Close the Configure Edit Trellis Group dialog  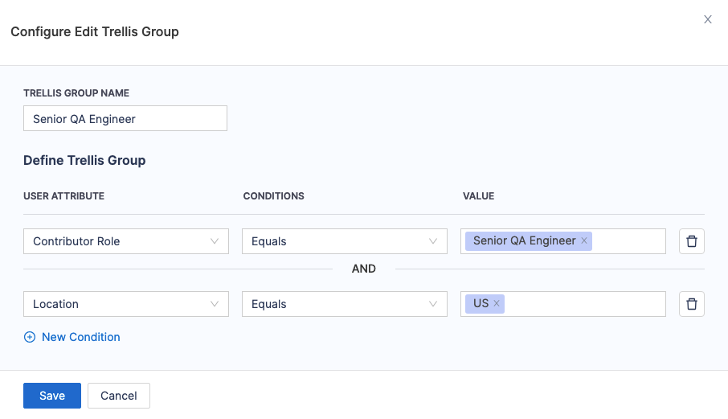pyautogui.click(x=708, y=19)
